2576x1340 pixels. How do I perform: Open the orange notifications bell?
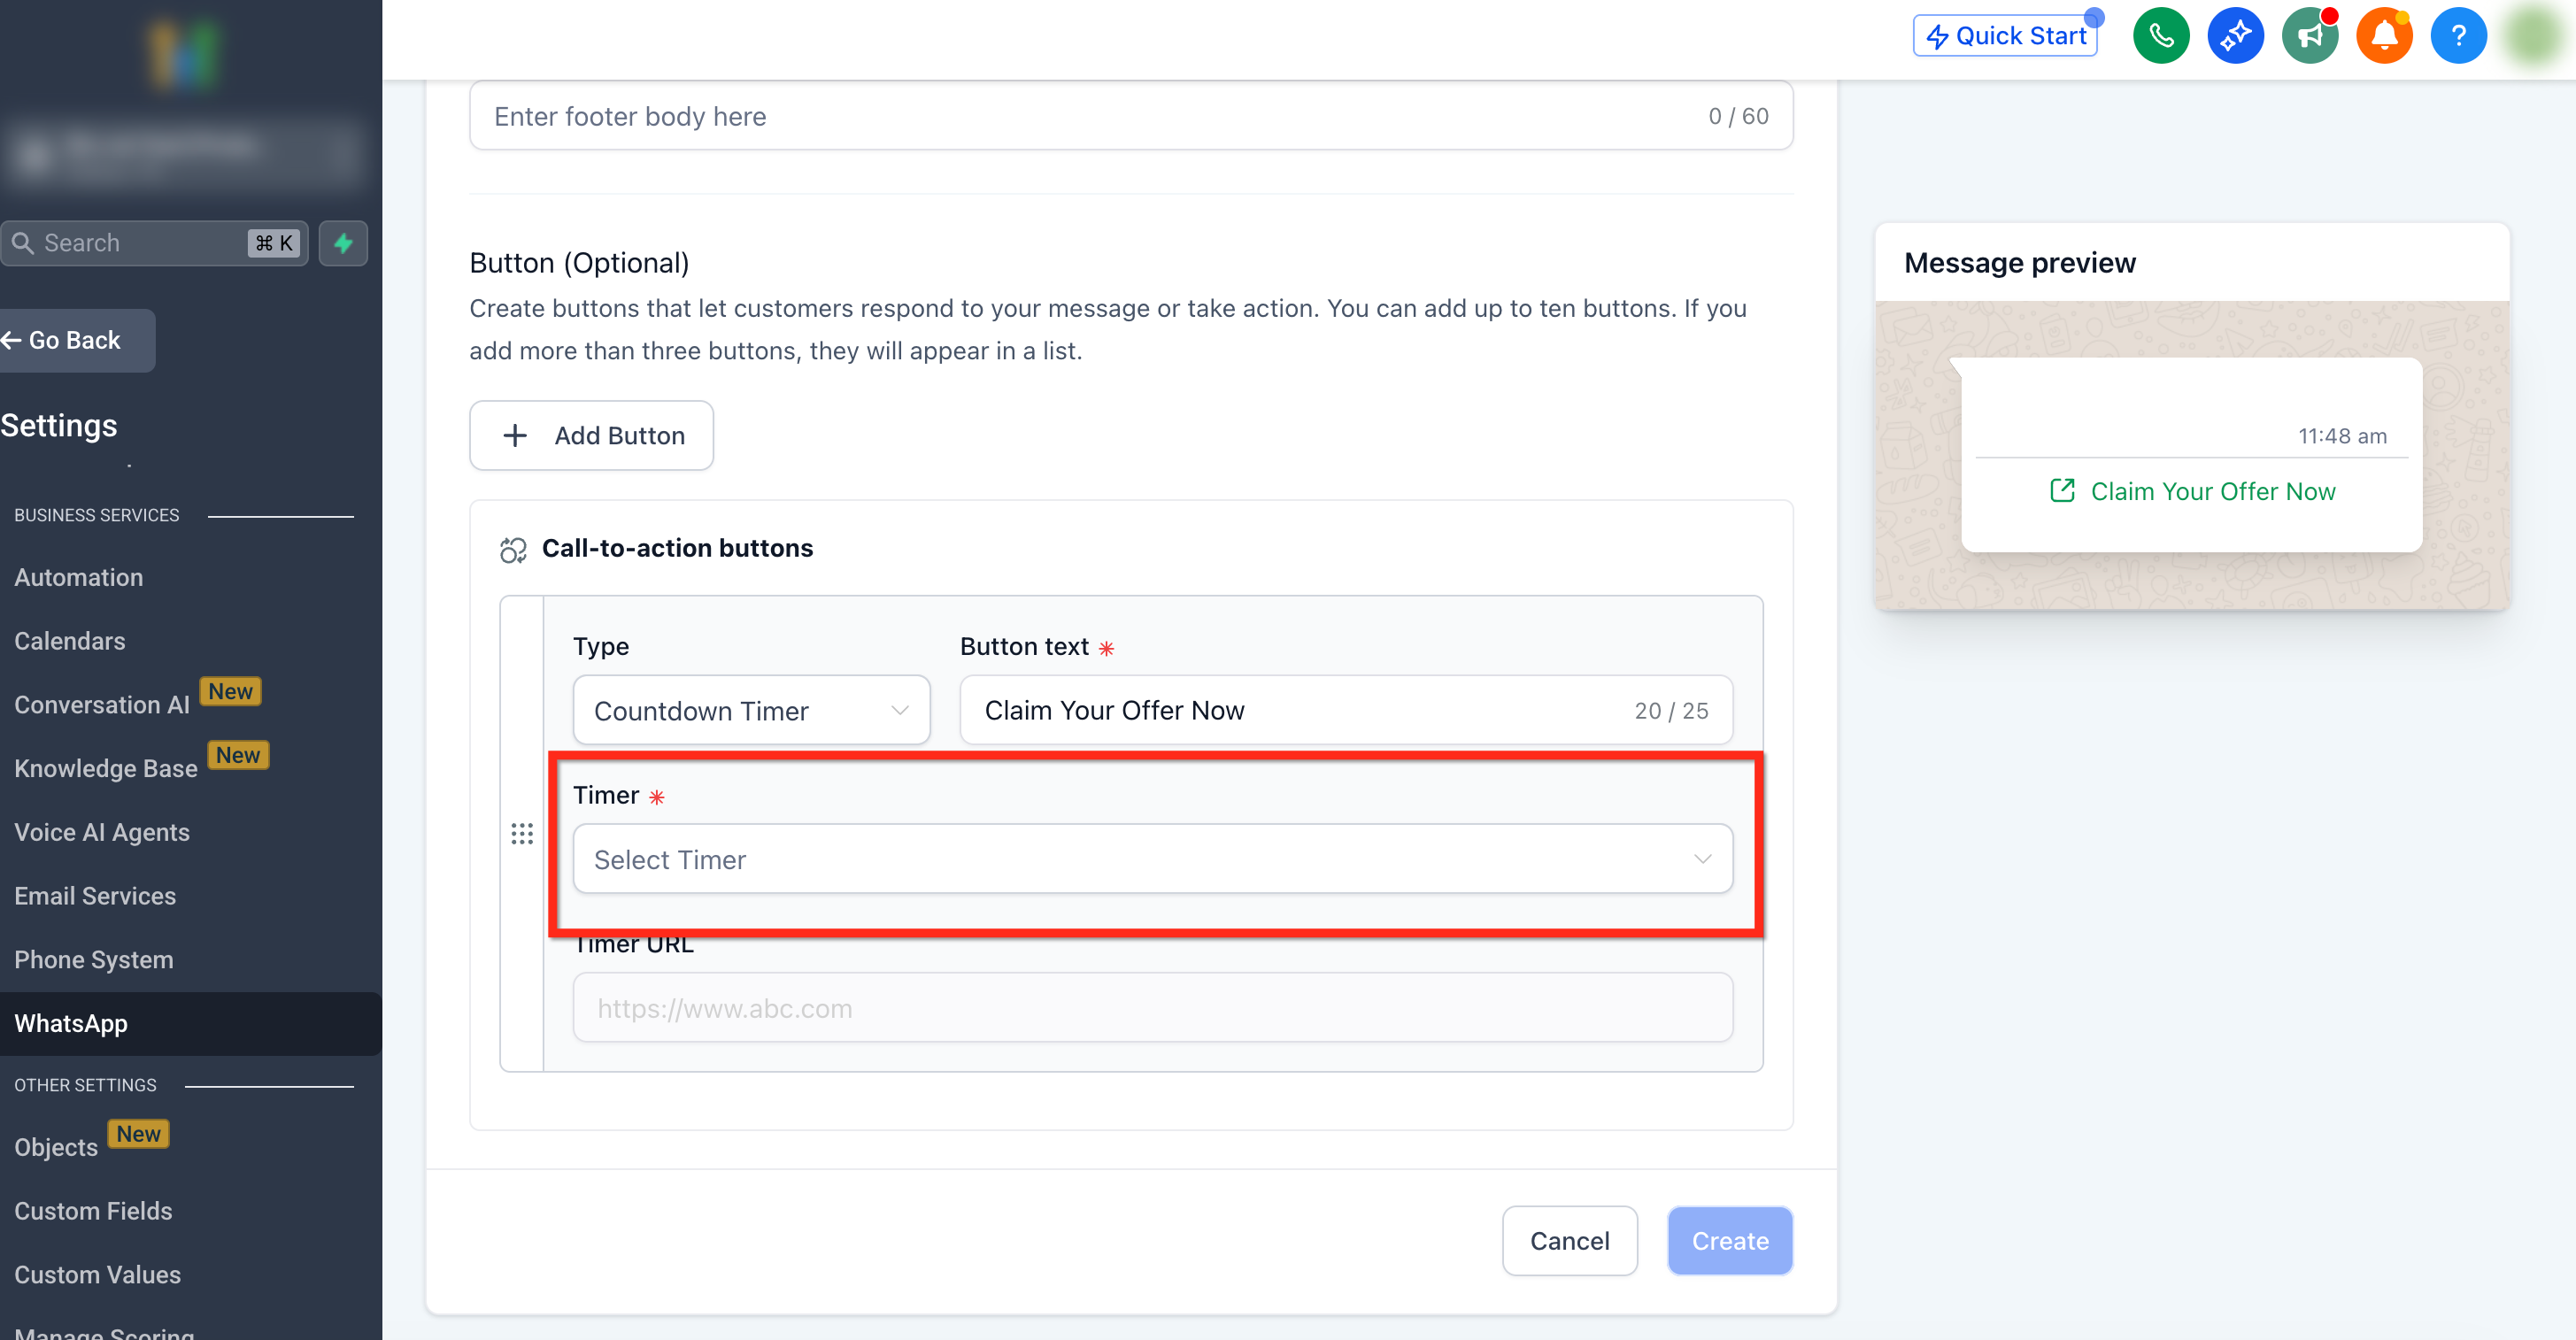[2384, 36]
